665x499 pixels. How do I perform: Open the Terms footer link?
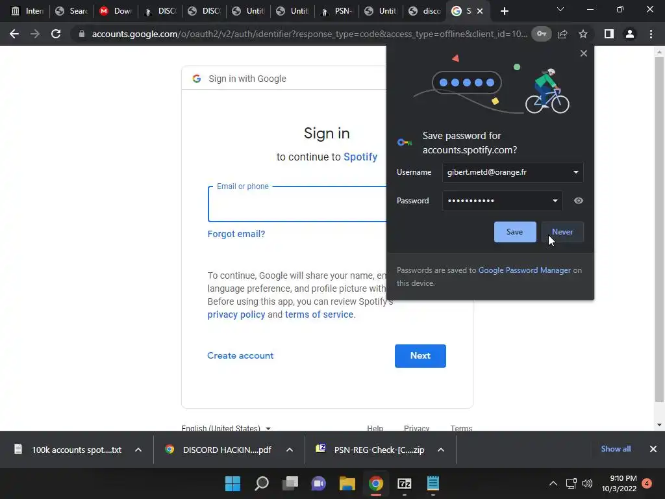pyautogui.click(x=462, y=428)
